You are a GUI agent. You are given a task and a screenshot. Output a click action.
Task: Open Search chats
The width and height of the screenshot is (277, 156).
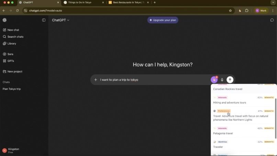click(13, 36)
